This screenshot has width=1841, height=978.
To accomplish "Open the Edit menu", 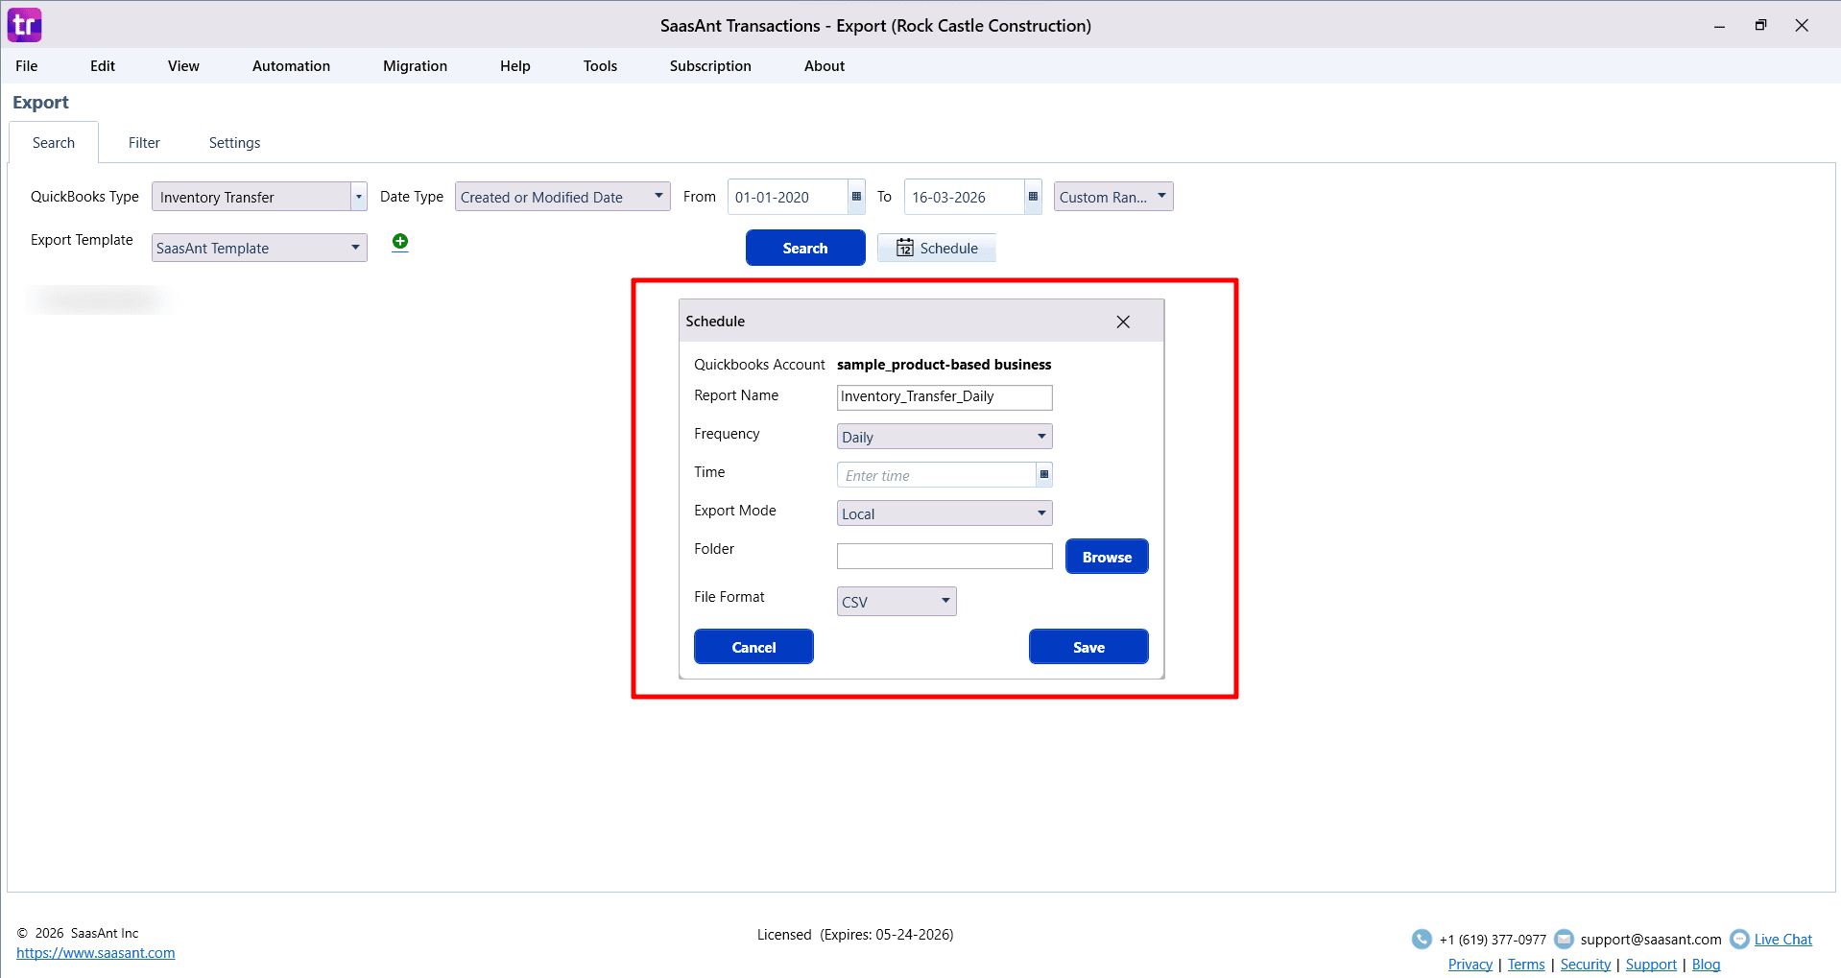I will pos(103,66).
